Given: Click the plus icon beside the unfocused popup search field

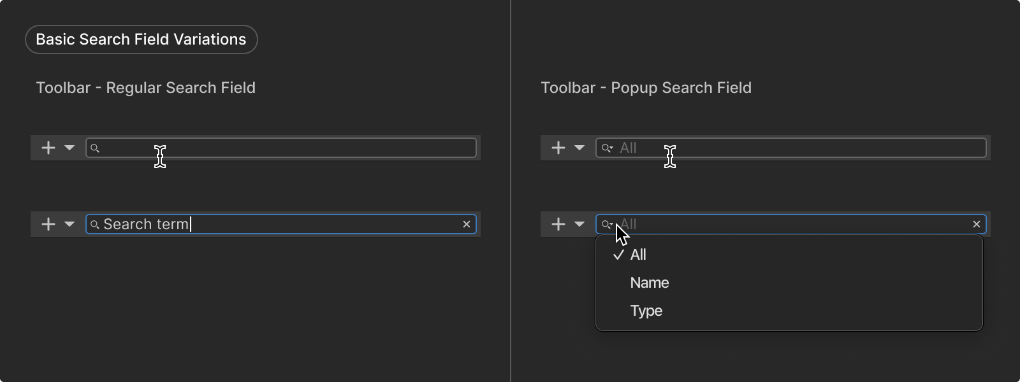Looking at the screenshot, I should click(x=558, y=148).
